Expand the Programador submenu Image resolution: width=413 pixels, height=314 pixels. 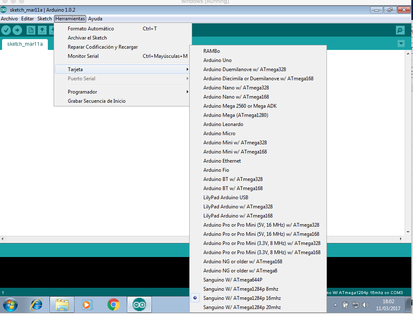122,91
